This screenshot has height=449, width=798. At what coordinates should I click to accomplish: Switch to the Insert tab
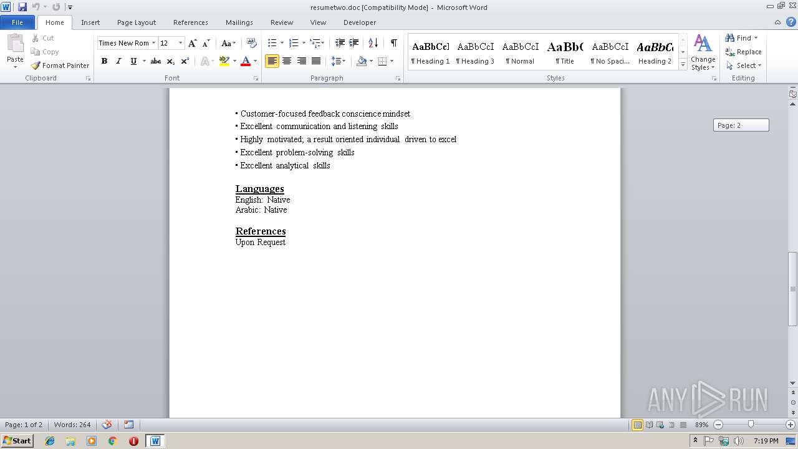tap(90, 22)
